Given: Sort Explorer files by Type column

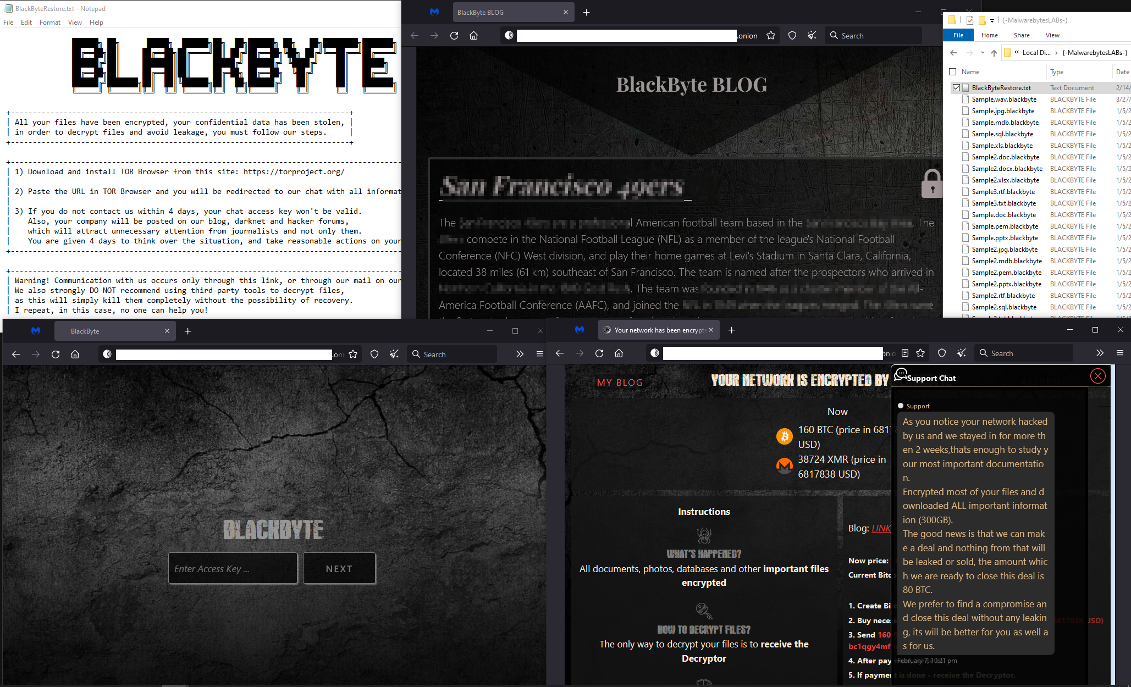Looking at the screenshot, I should pyautogui.click(x=1056, y=72).
